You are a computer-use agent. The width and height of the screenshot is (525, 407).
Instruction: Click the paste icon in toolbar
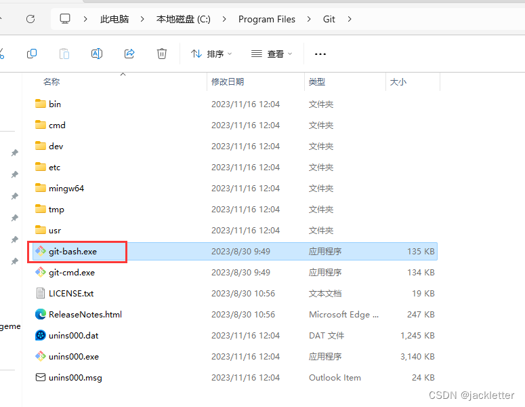(64, 54)
